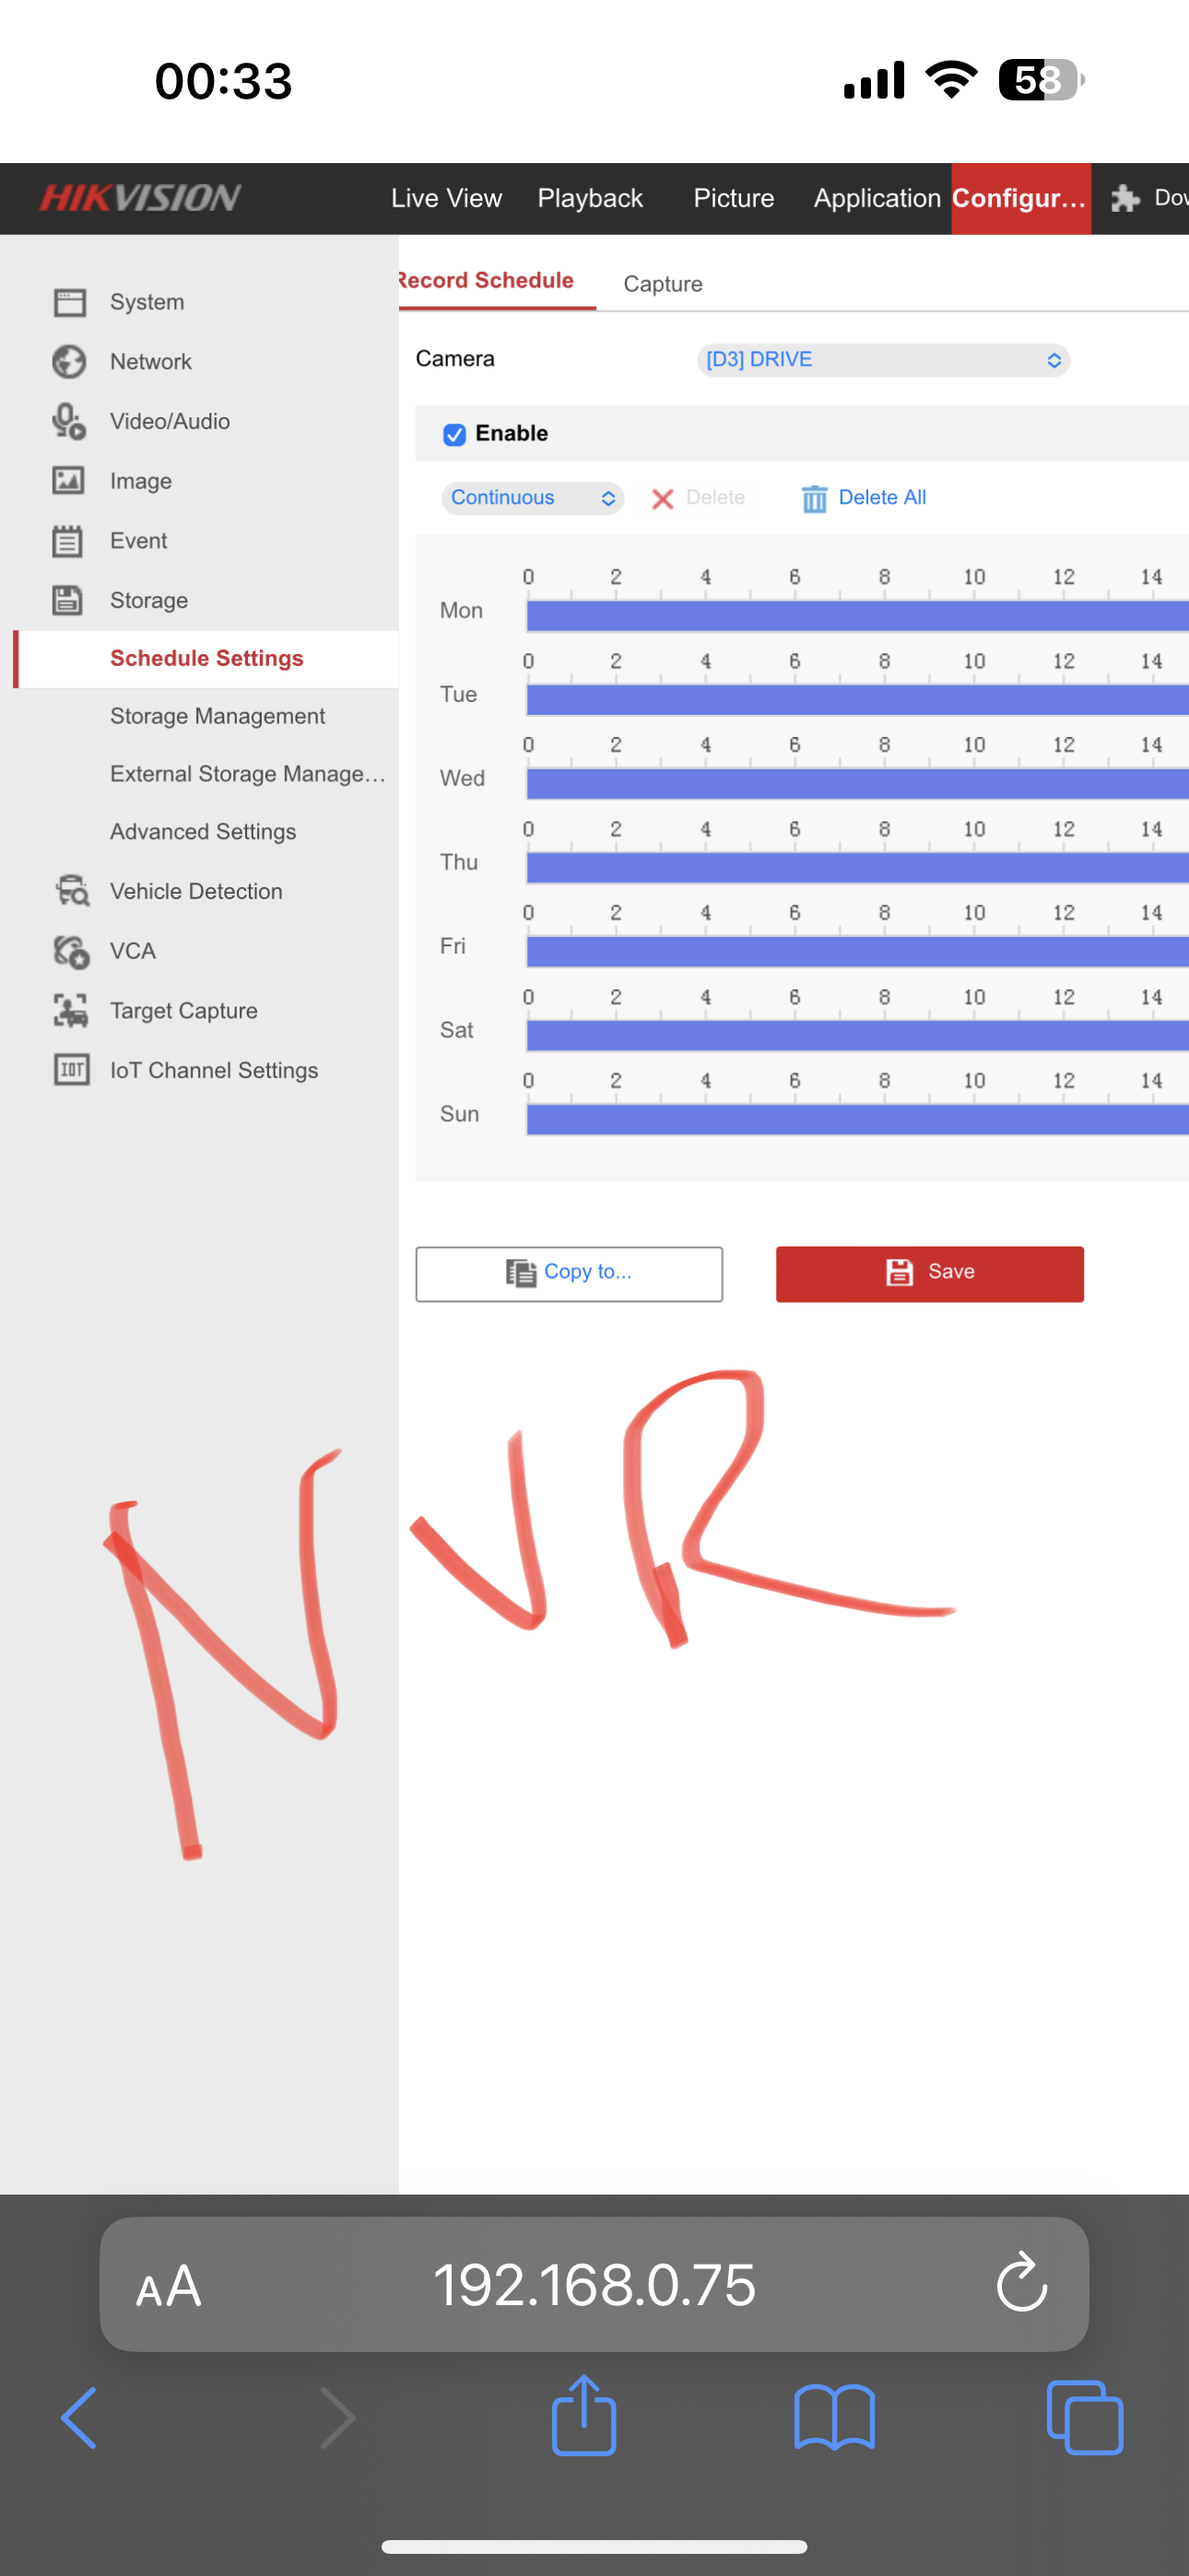Collapse the Storage section in sidebar

click(148, 600)
